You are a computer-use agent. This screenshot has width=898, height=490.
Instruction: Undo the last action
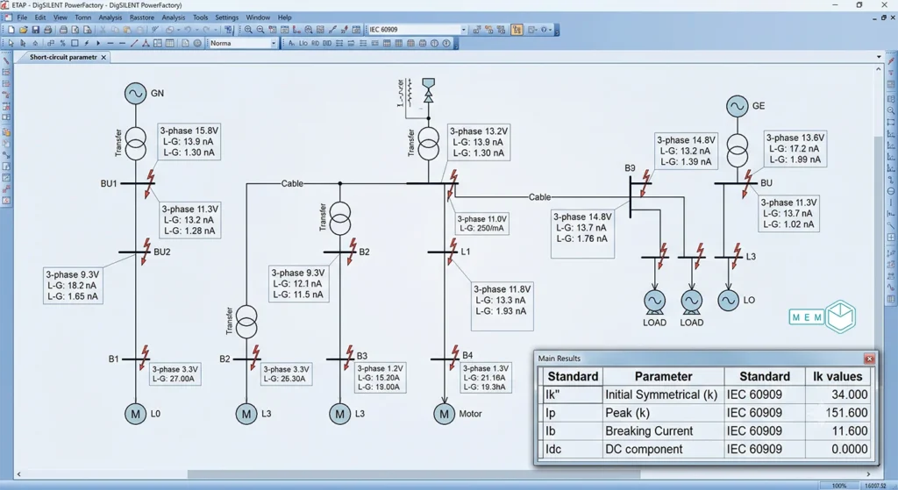coord(188,30)
